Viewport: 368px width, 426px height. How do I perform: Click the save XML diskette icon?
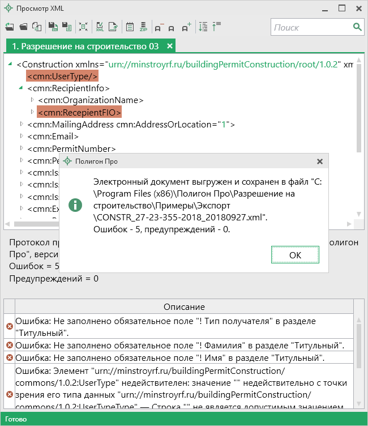[53, 27]
